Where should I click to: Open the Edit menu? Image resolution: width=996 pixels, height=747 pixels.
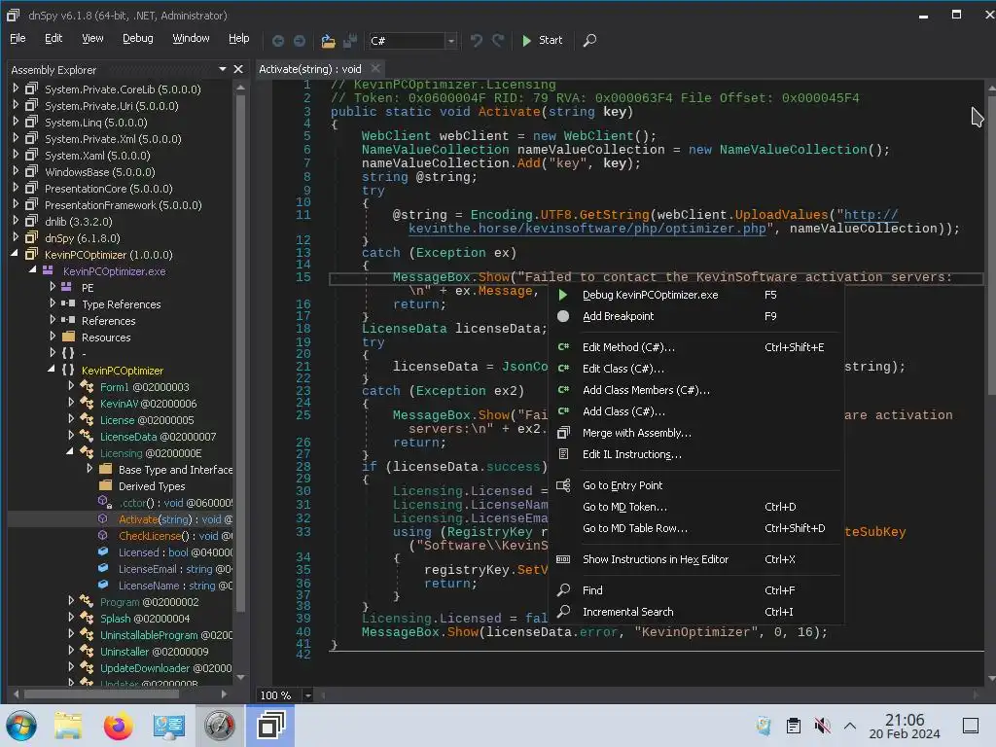point(53,38)
